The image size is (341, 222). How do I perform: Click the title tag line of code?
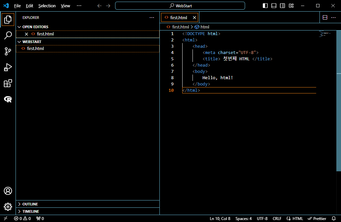click(237, 59)
